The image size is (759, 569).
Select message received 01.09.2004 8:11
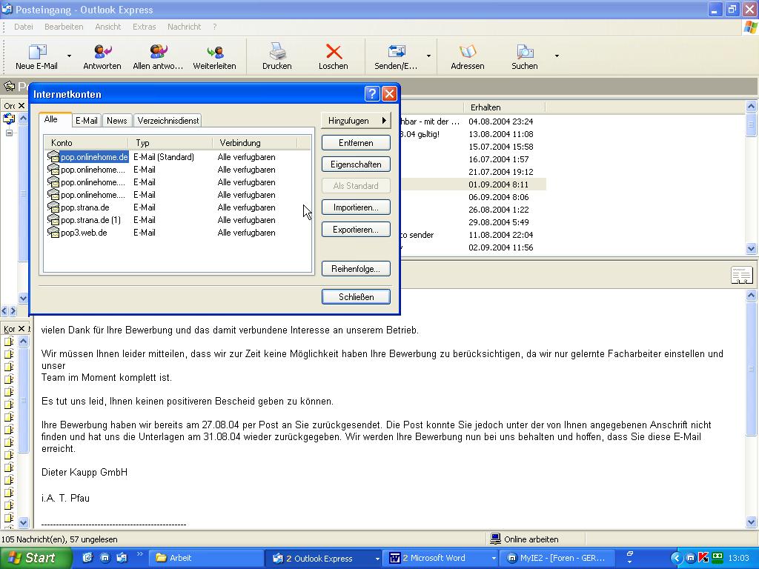point(499,184)
